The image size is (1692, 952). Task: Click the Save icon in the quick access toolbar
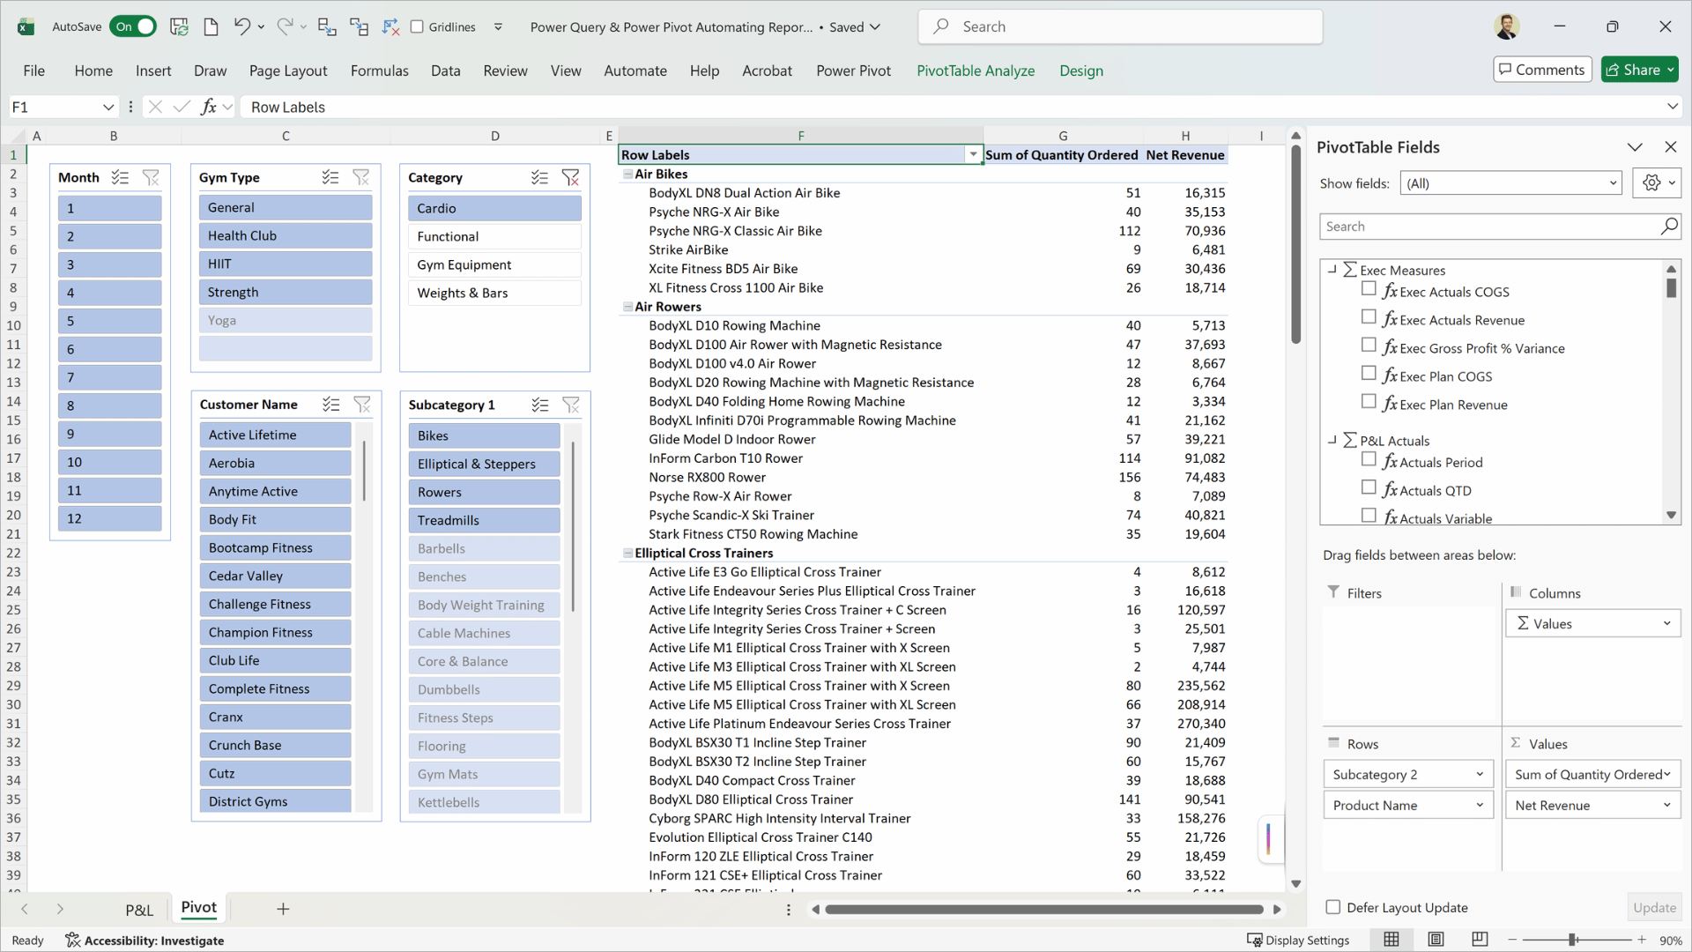pos(179,26)
